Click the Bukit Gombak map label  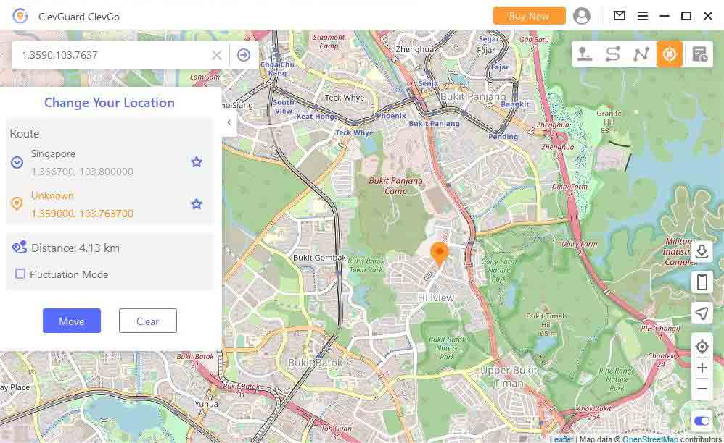(319, 258)
